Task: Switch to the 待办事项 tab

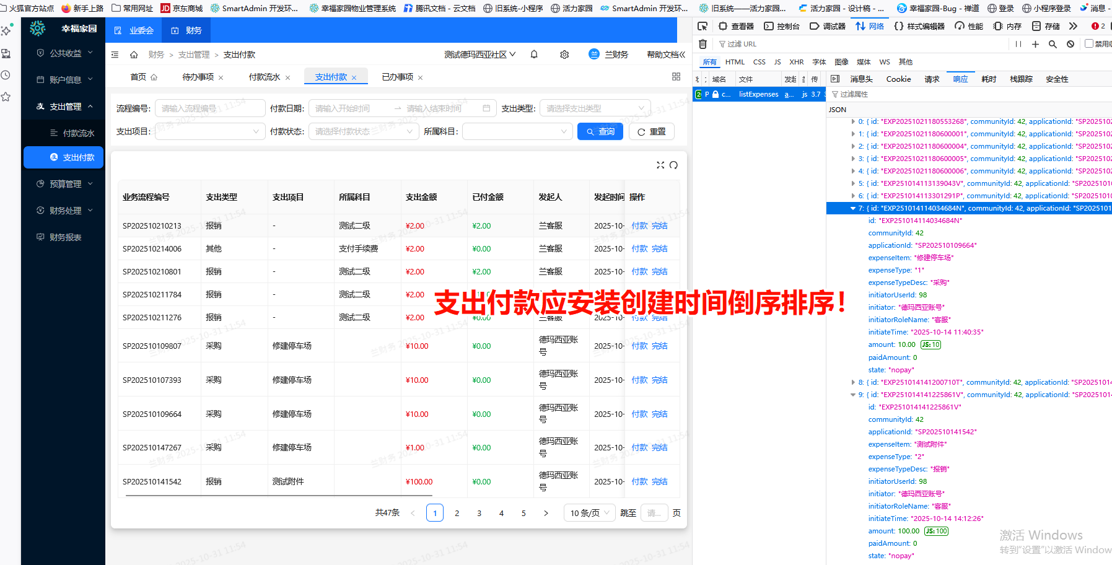Action: [198, 77]
